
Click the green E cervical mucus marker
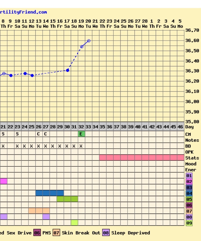click(81, 134)
